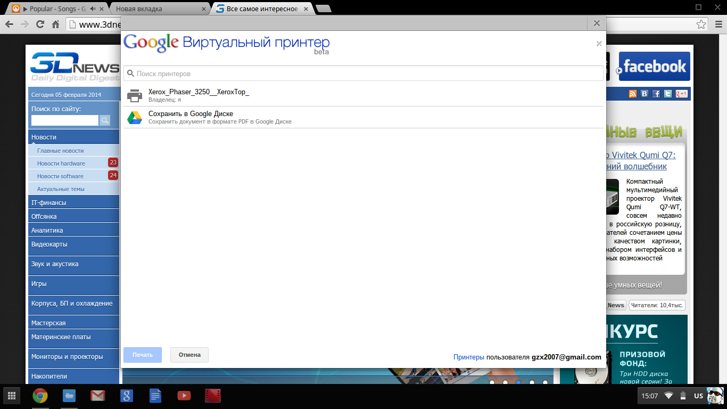Viewport: 727px width, 409px height.
Task: Open the Принтеры link
Action: tap(469, 357)
